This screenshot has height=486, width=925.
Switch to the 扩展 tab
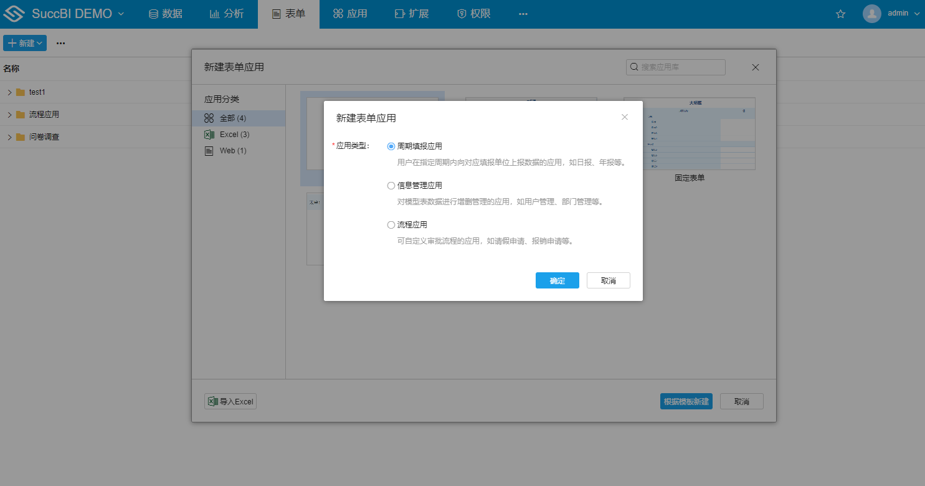point(412,14)
